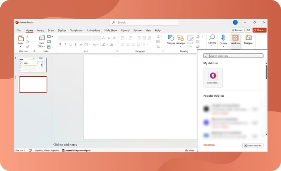Select the Format Painter brush icon
Viewport: 281px width, 171px height.
coord(27,47)
